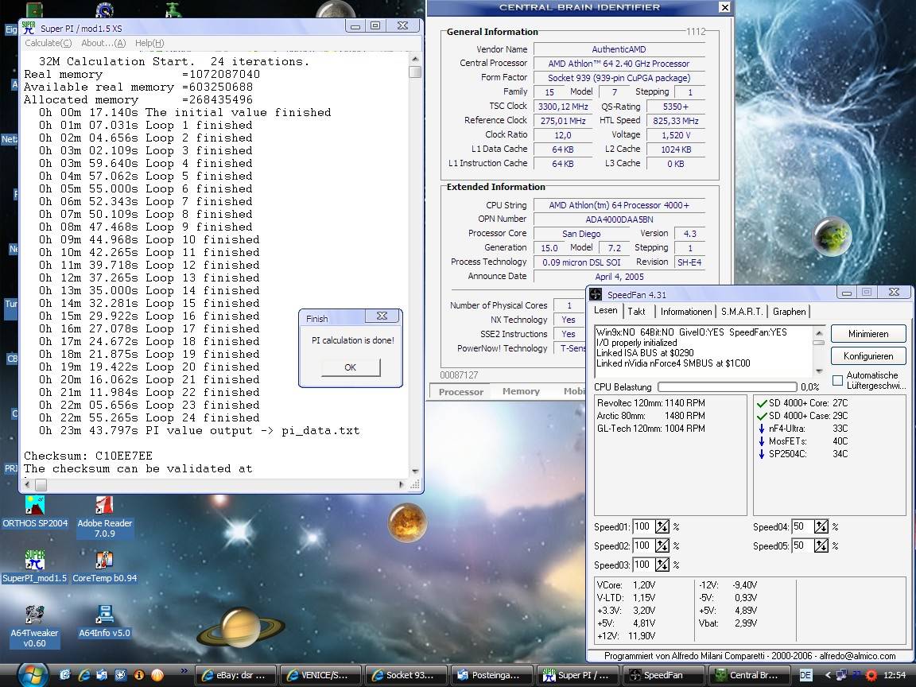
Task: Click the VENICE/S... taskbar button
Action: click(320, 675)
